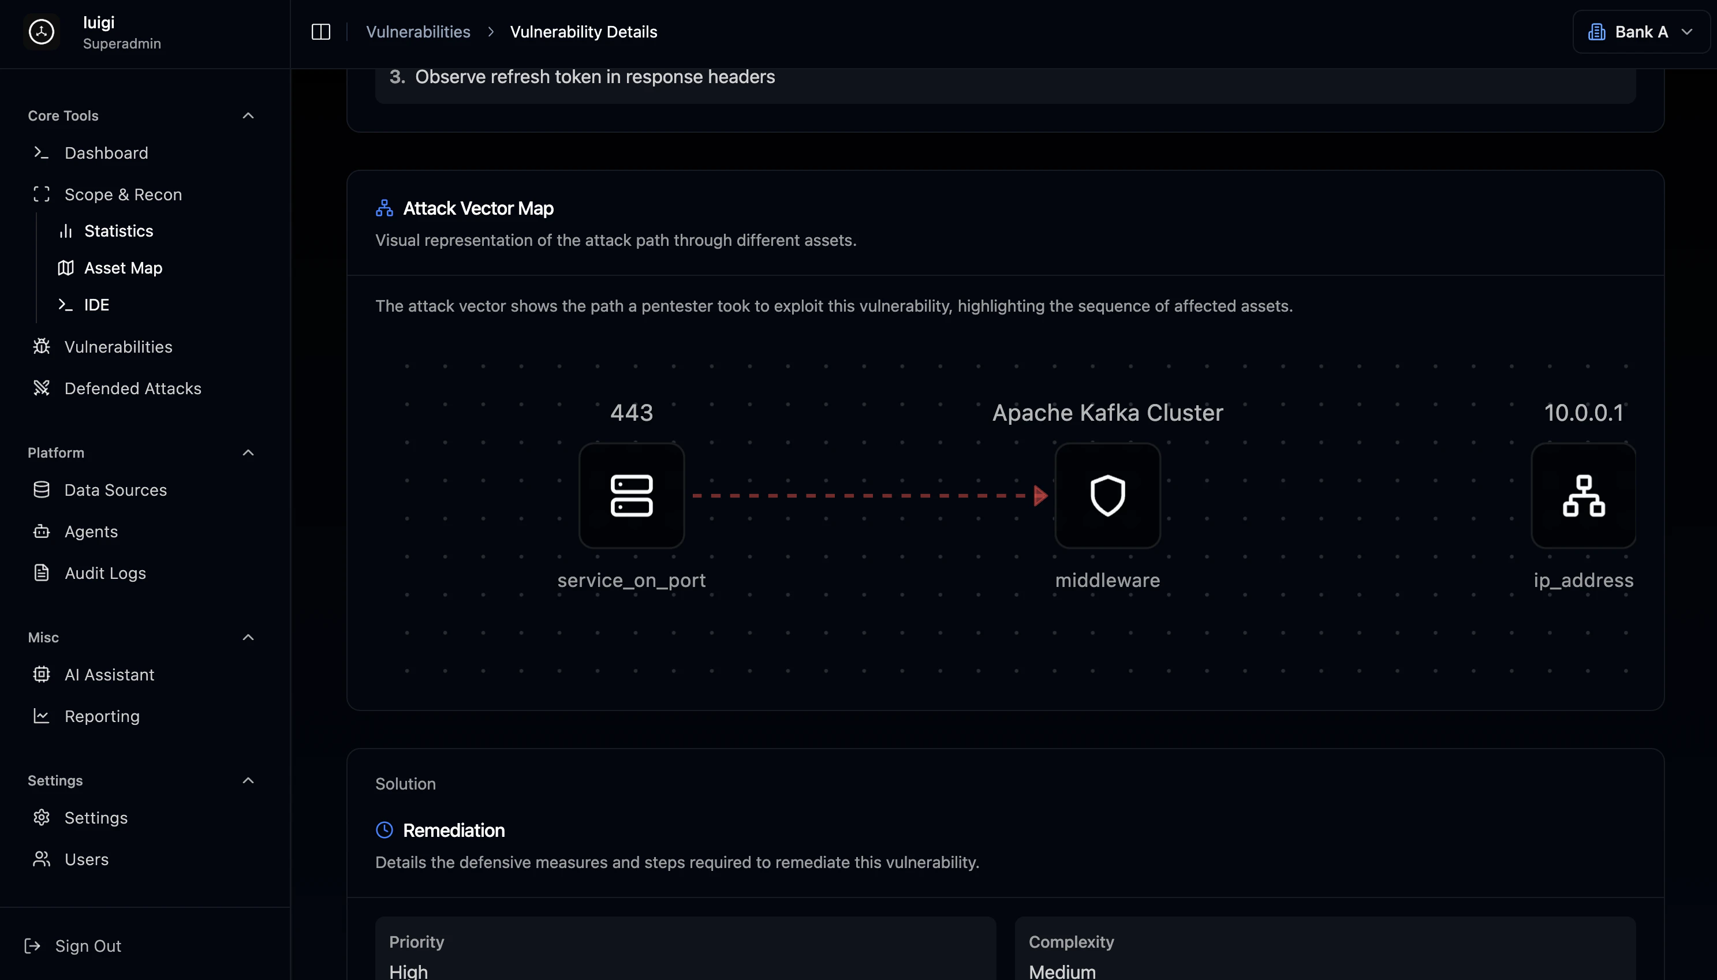Select the middleware shield node
Screen dimensions: 1717x980
[1107, 496]
